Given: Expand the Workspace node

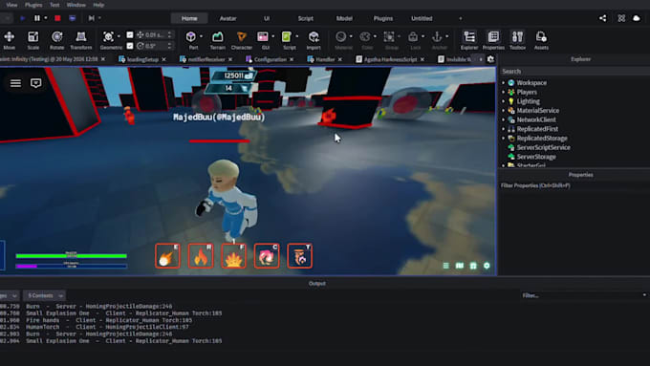Looking at the screenshot, I should pos(503,83).
